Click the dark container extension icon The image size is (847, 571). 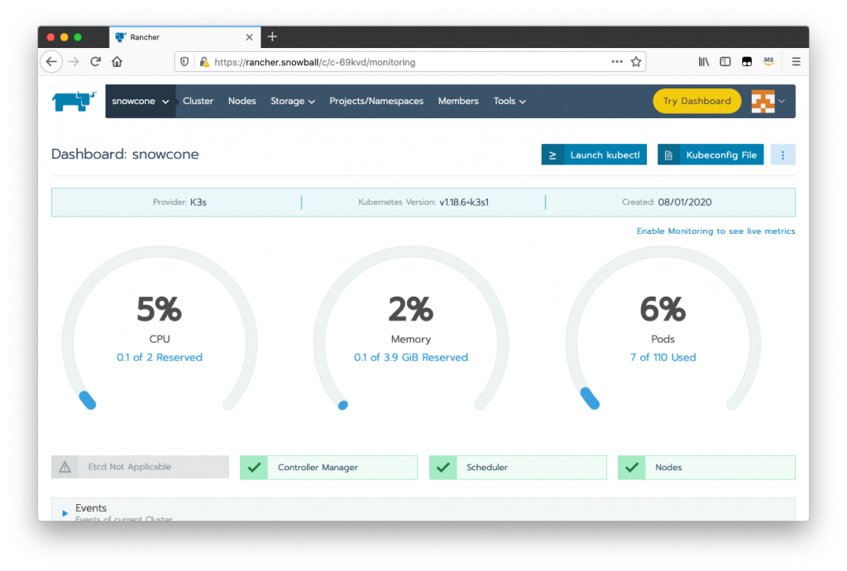(x=747, y=62)
